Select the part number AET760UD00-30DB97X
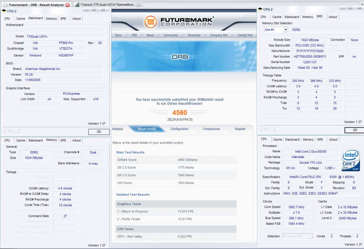The image size is (364, 249). (x=310, y=57)
